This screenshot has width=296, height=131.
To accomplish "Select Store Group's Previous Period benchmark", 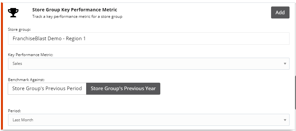I will coord(47,89).
